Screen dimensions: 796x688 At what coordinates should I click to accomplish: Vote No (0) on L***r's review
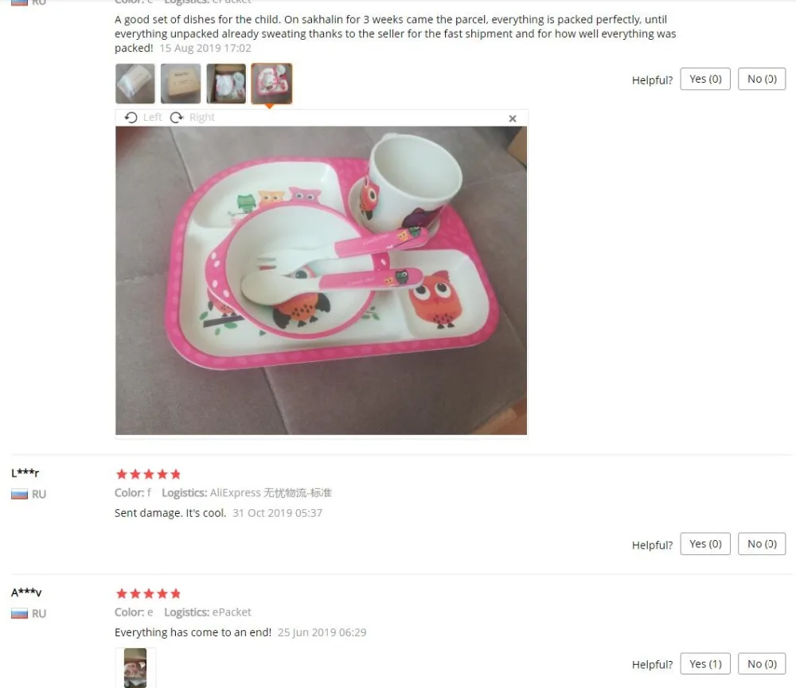pyautogui.click(x=762, y=544)
